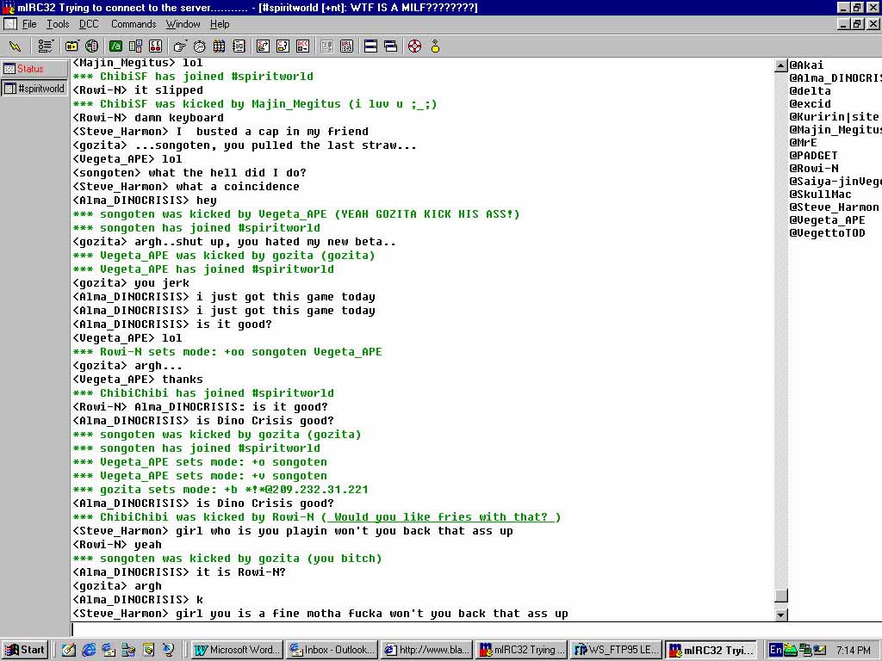Select @Steve_Harmon in the nickname list
Image resolution: width=882 pixels, height=661 pixels.
(x=834, y=207)
